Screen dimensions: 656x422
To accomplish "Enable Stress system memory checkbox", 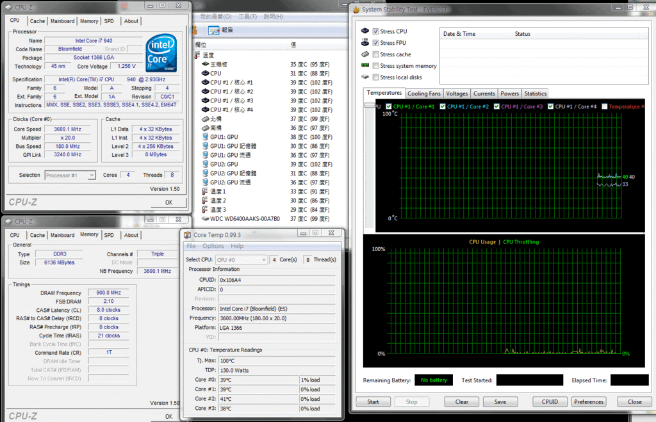I will point(375,66).
